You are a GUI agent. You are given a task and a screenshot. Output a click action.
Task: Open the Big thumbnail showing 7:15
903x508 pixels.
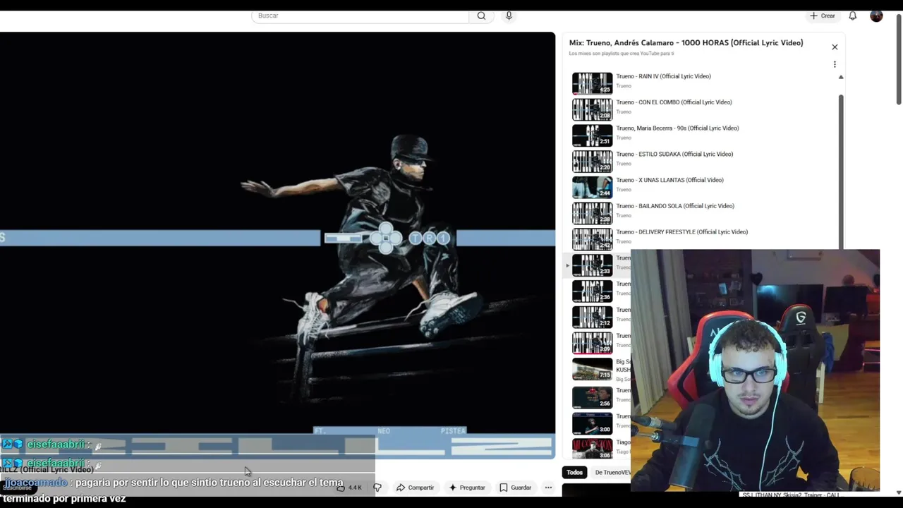pyautogui.click(x=592, y=369)
